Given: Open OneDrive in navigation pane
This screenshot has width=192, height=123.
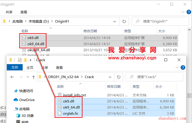Looking at the screenshot, I should coord(24,100).
